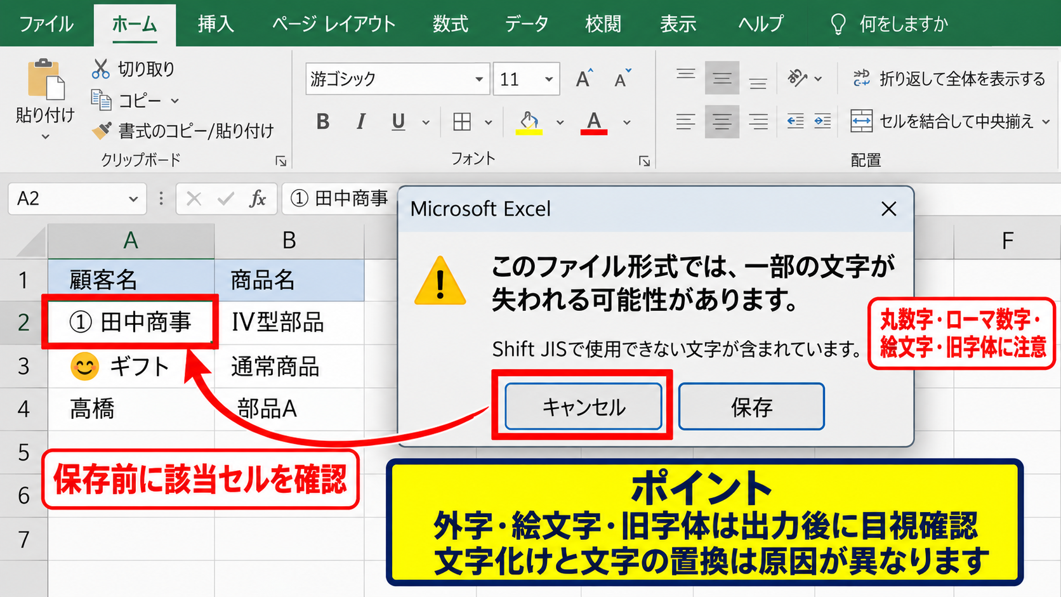
Task: Switch to the 数式 tab
Action: point(451,24)
